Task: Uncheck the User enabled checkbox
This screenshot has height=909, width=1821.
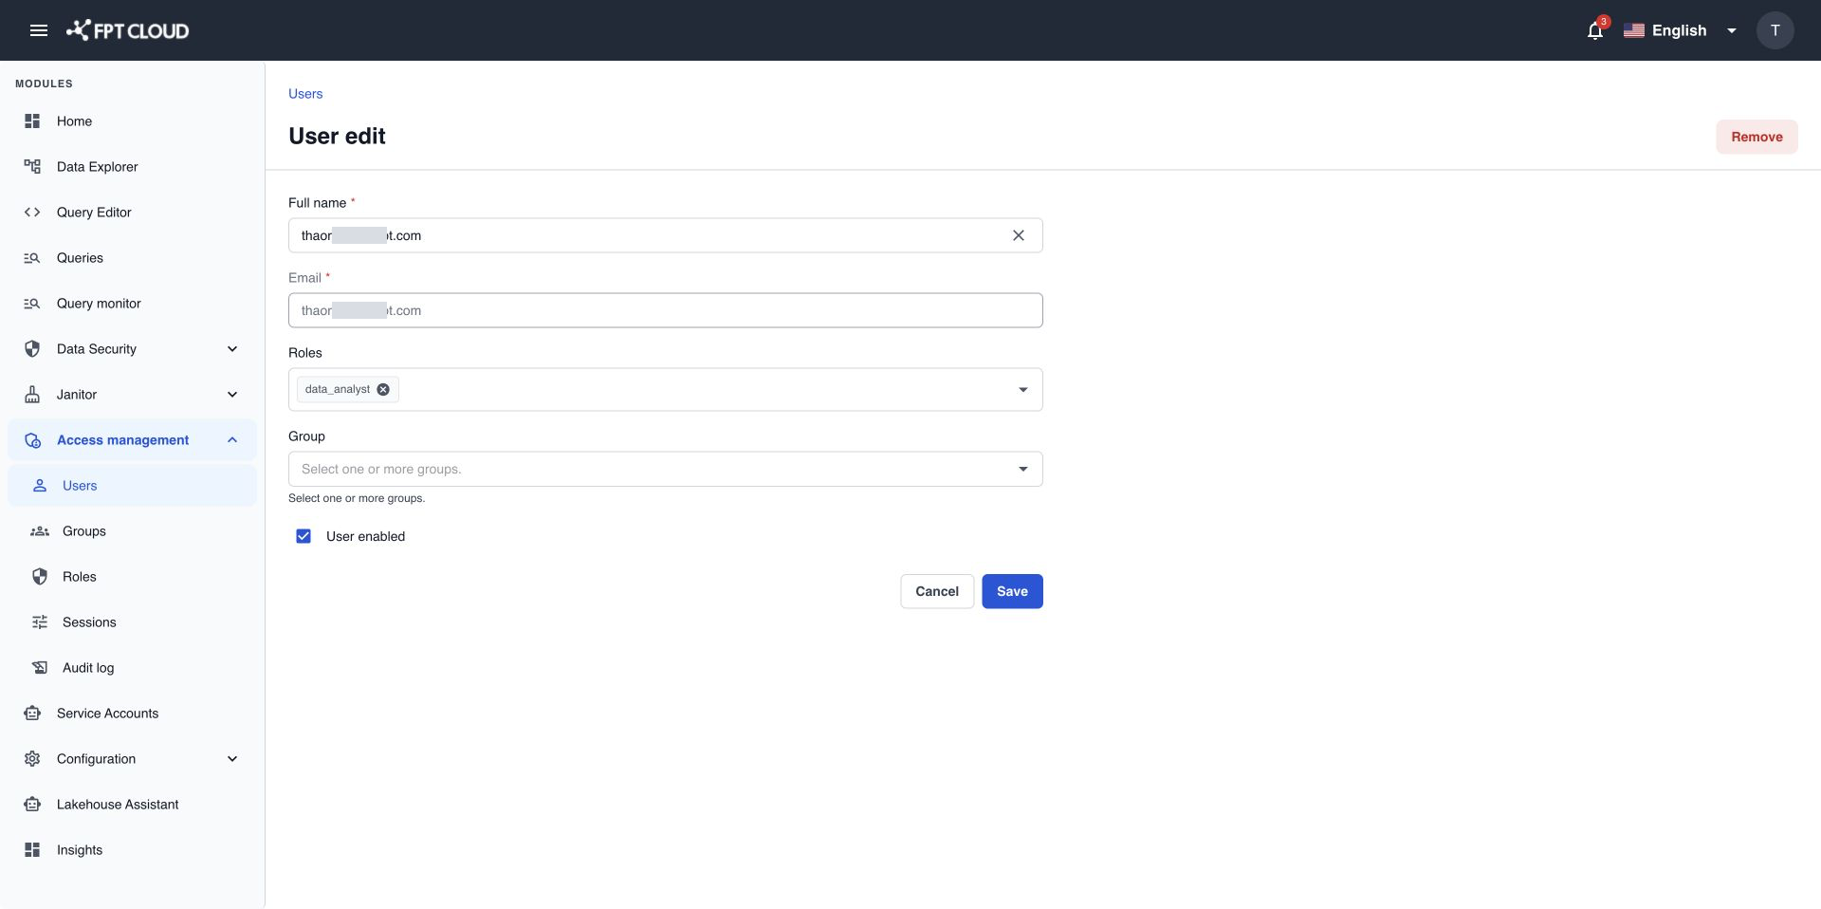Action: (303, 536)
